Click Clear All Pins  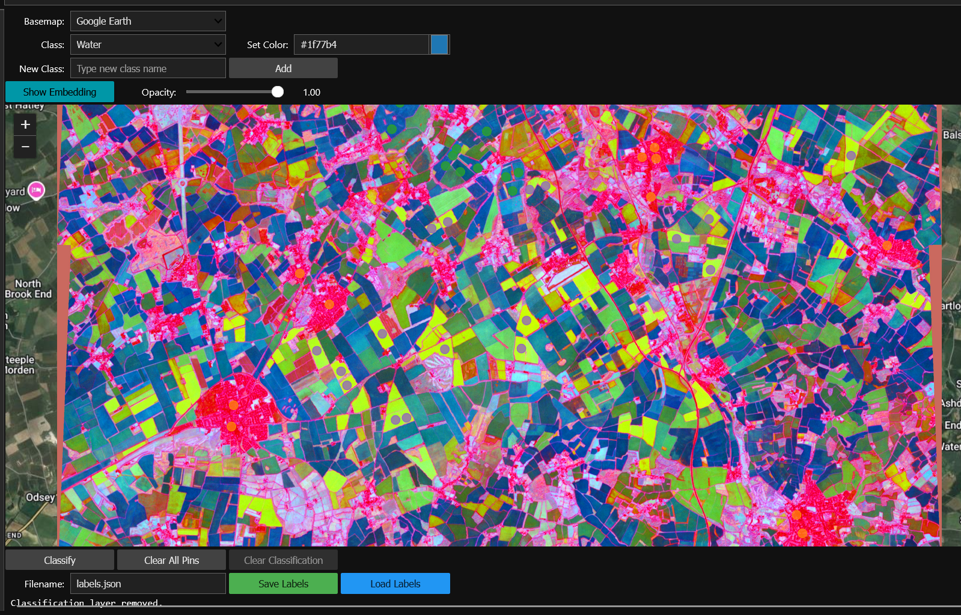click(x=171, y=560)
